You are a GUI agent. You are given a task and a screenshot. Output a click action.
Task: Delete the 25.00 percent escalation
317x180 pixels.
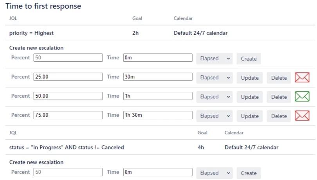coord(279,78)
